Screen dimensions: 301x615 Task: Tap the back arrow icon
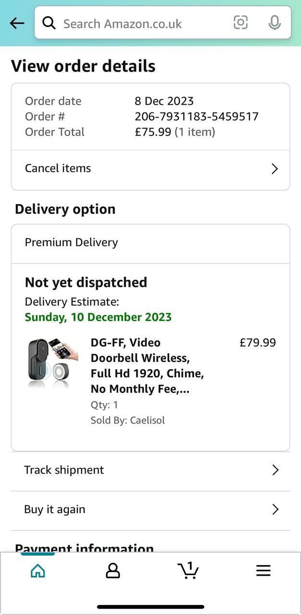coord(17,23)
